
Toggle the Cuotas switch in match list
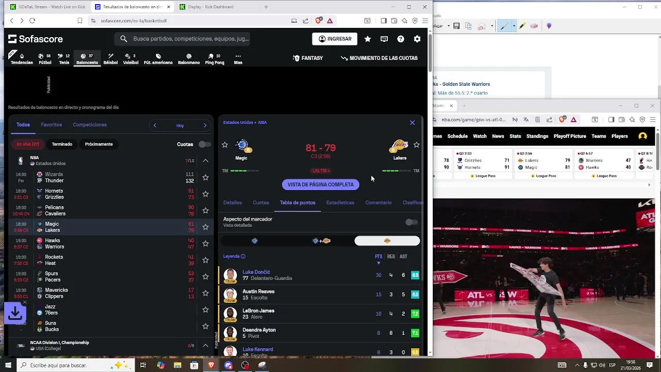point(204,144)
